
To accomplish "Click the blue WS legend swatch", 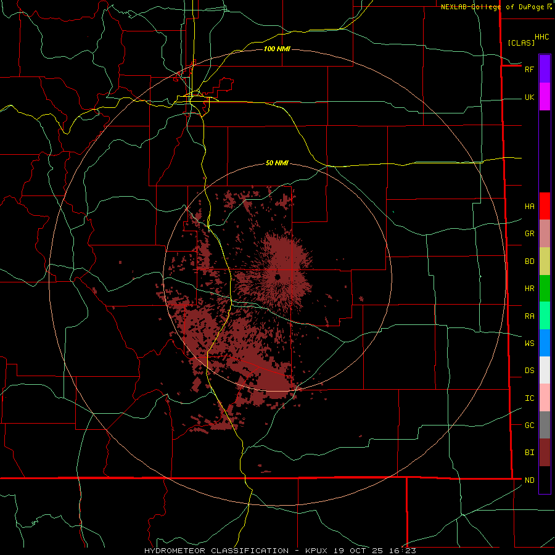I will point(545,343).
